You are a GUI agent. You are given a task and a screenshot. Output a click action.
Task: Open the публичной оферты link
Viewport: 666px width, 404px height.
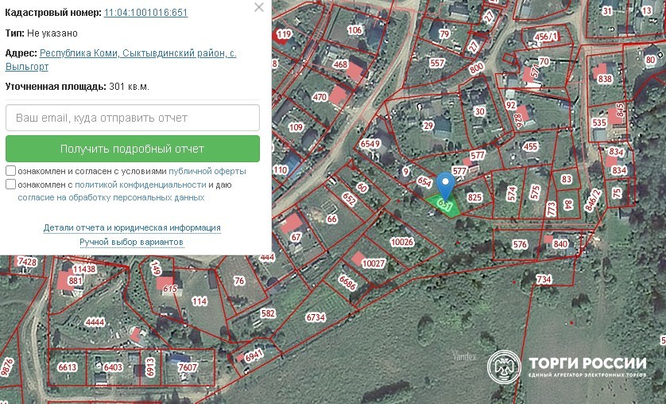[207, 171]
